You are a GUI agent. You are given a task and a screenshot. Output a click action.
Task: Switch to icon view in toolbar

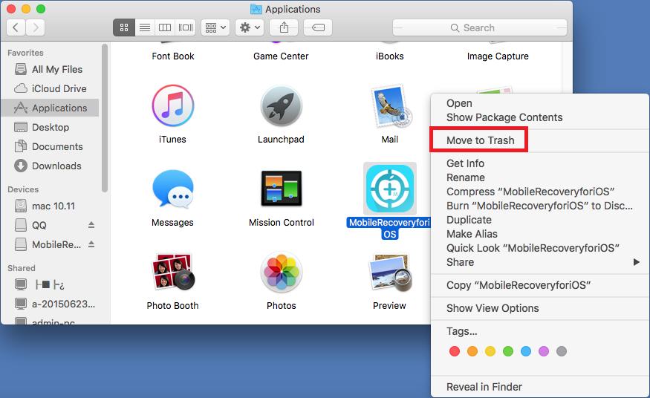(123, 27)
